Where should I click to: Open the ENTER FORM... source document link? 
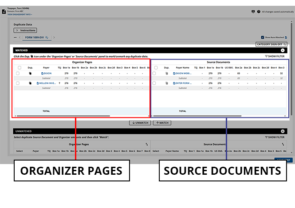click(x=182, y=83)
